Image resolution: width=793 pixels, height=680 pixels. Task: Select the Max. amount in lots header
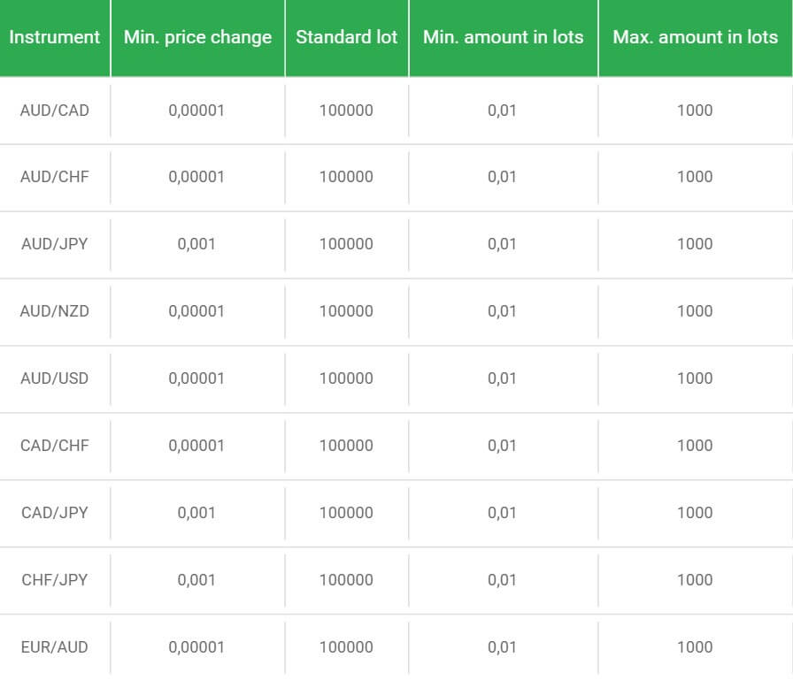696,37
